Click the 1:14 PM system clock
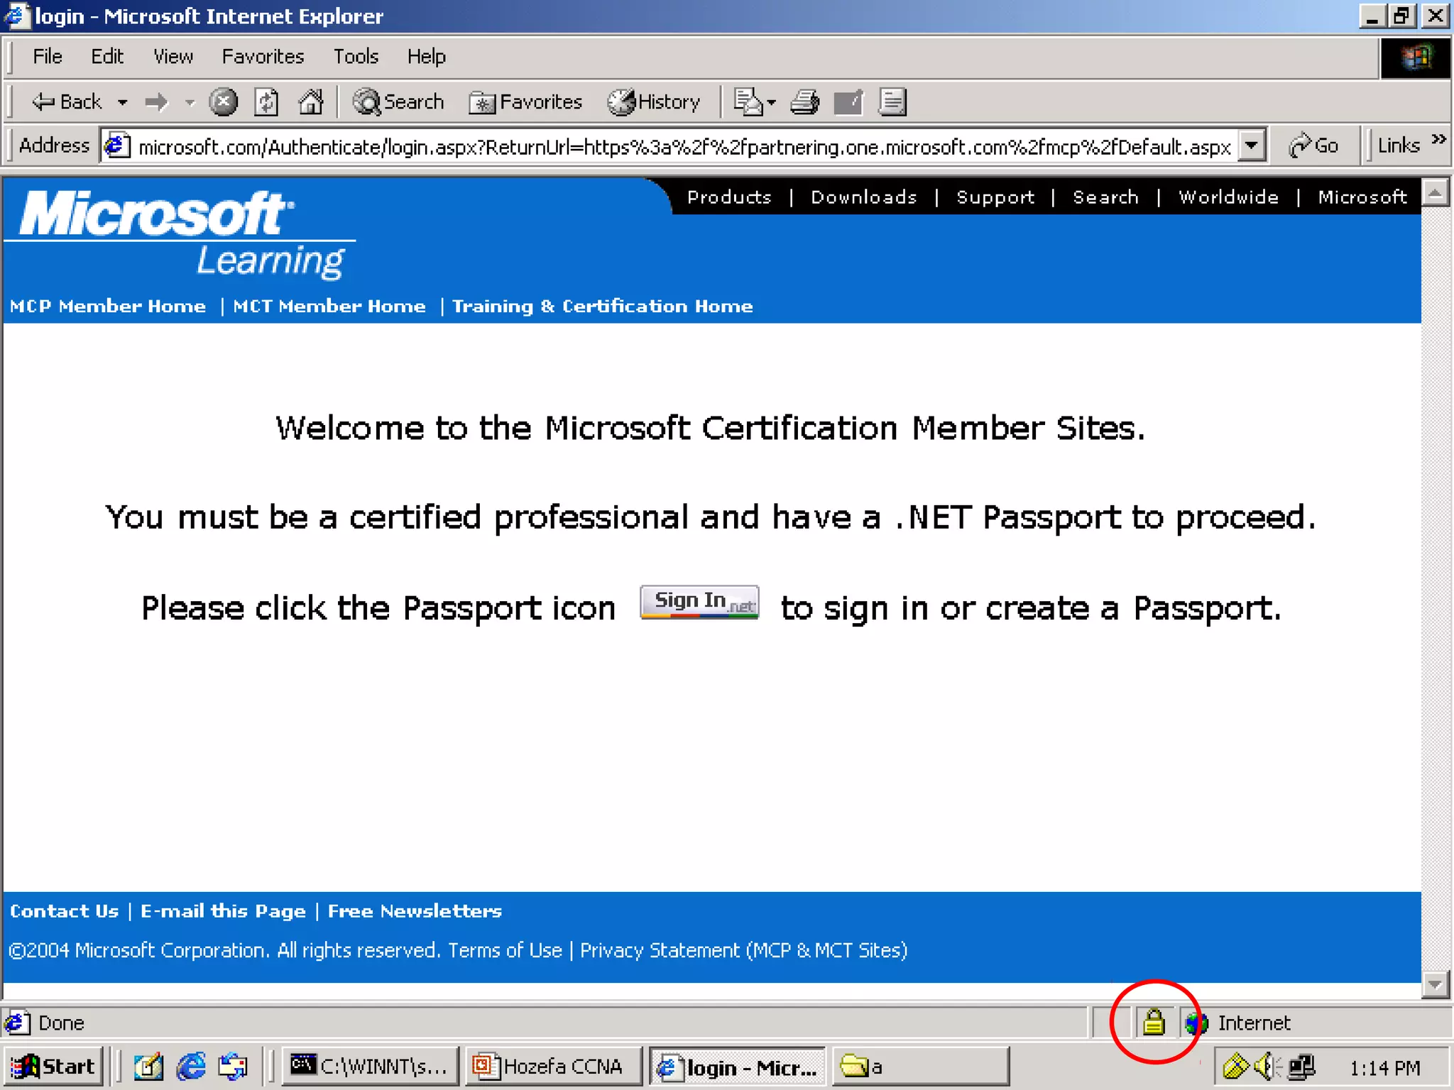The height and width of the screenshot is (1090, 1454). (1385, 1068)
